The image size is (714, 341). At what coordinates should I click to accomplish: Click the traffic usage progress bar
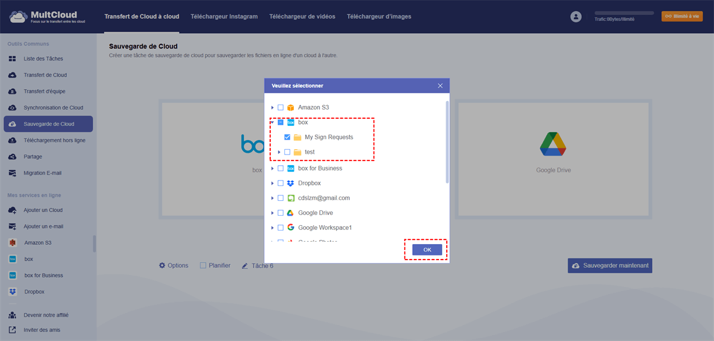point(624,12)
